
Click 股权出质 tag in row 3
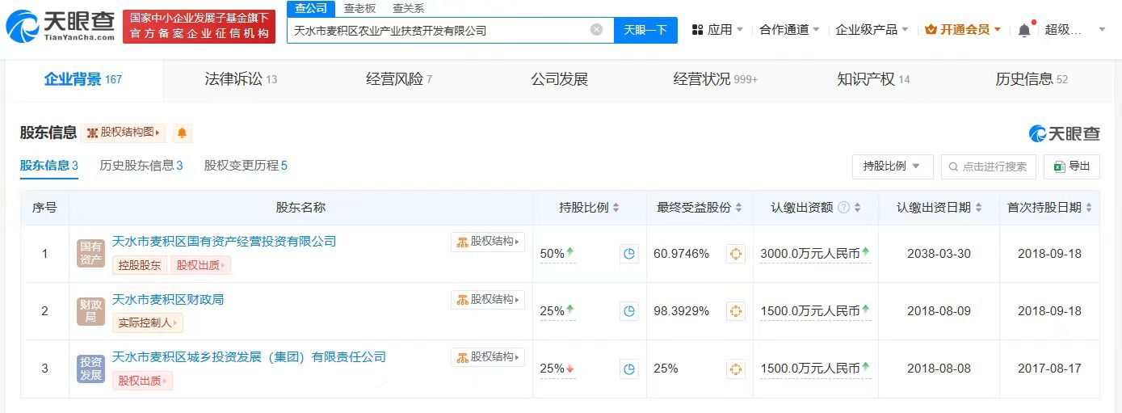pos(142,381)
